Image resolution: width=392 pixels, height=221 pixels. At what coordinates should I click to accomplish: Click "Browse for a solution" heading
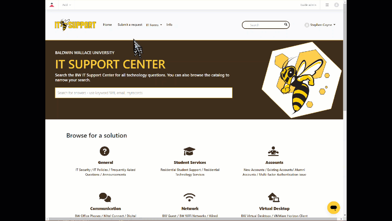pyautogui.click(x=96, y=135)
